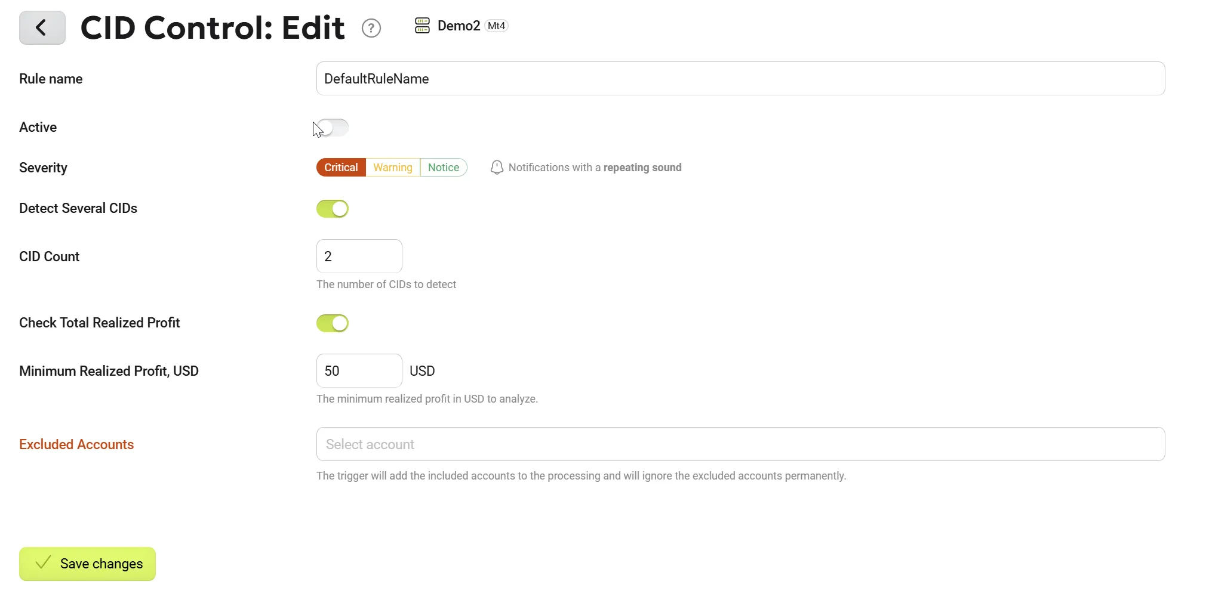Image resolution: width=1206 pixels, height=600 pixels.
Task: Click the Excluded Accounts label
Action: click(76, 444)
